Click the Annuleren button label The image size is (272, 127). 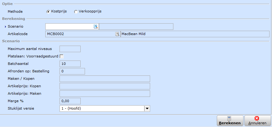tap(257, 123)
